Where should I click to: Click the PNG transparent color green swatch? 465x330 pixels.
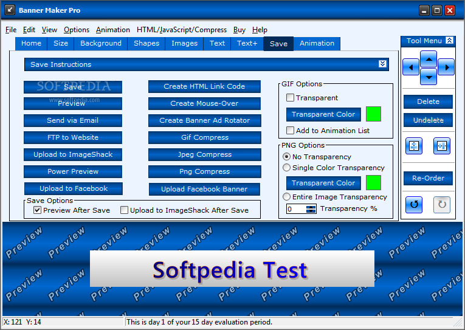tap(373, 183)
